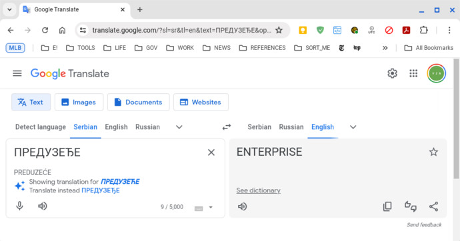Select Detect language as the source
This screenshot has height=241, width=460.
pyautogui.click(x=41, y=126)
